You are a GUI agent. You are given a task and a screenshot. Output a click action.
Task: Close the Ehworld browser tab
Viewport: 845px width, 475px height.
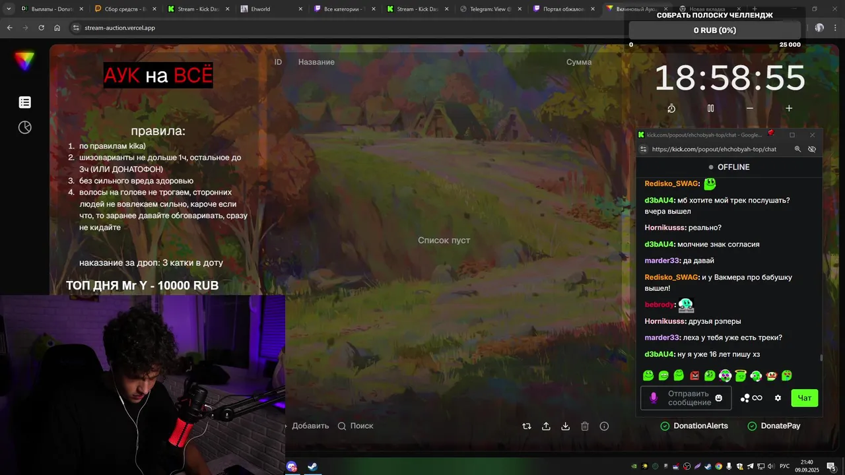pos(300,9)
